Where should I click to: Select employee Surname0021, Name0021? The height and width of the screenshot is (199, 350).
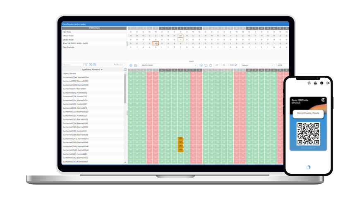pyautogui.click(x=93, y=116)
